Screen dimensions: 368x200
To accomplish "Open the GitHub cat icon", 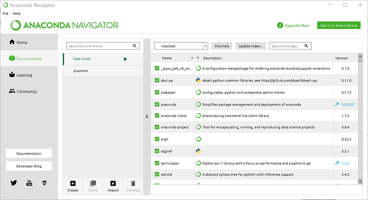I will tap(44, 183).
